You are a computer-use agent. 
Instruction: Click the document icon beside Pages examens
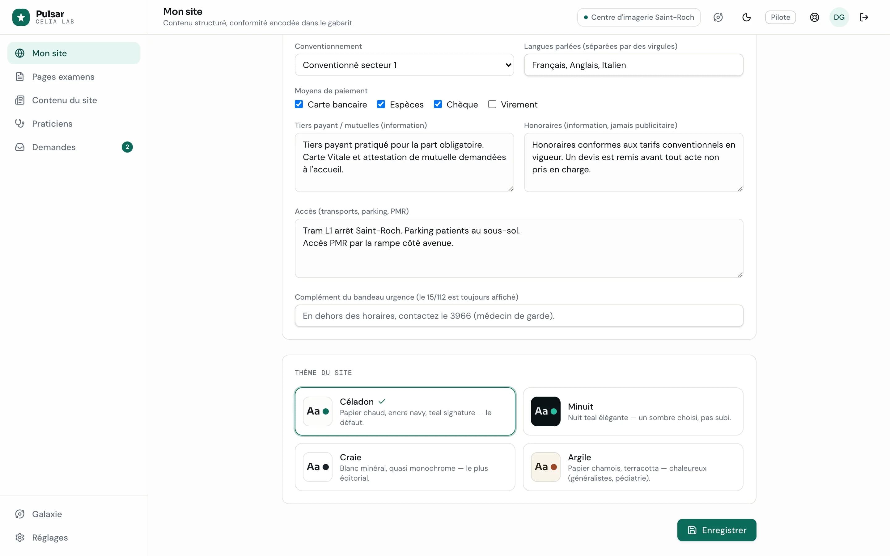tap(20, 77)
